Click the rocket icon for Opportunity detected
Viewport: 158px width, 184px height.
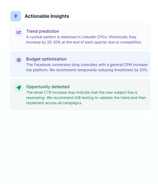click(x=19, y=87)
